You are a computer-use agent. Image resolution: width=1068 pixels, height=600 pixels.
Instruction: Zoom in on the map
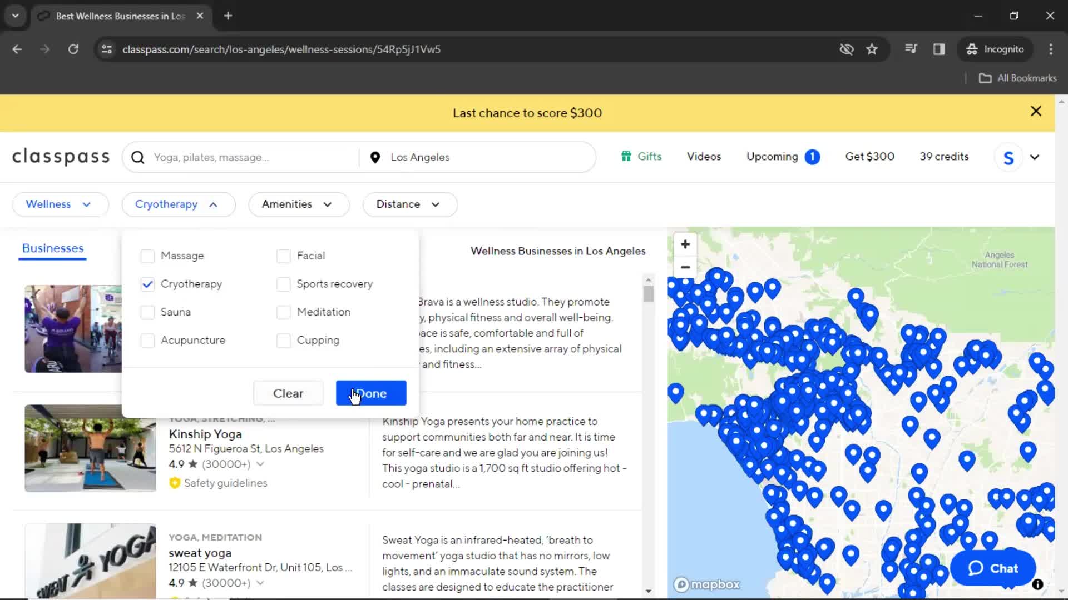(685, 244)
